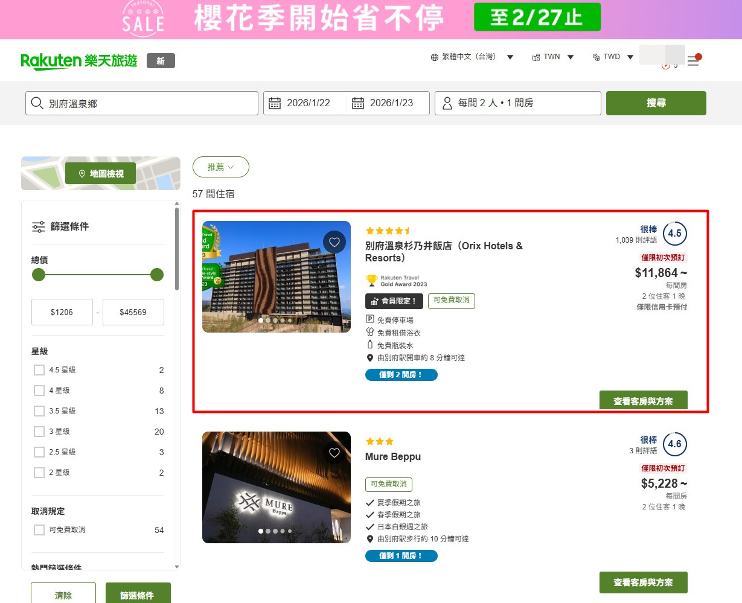Viewport: 742px width, 603px height.
Task: Tick the 可免費取消 cancellation checkbox
Action: point(39,530)
